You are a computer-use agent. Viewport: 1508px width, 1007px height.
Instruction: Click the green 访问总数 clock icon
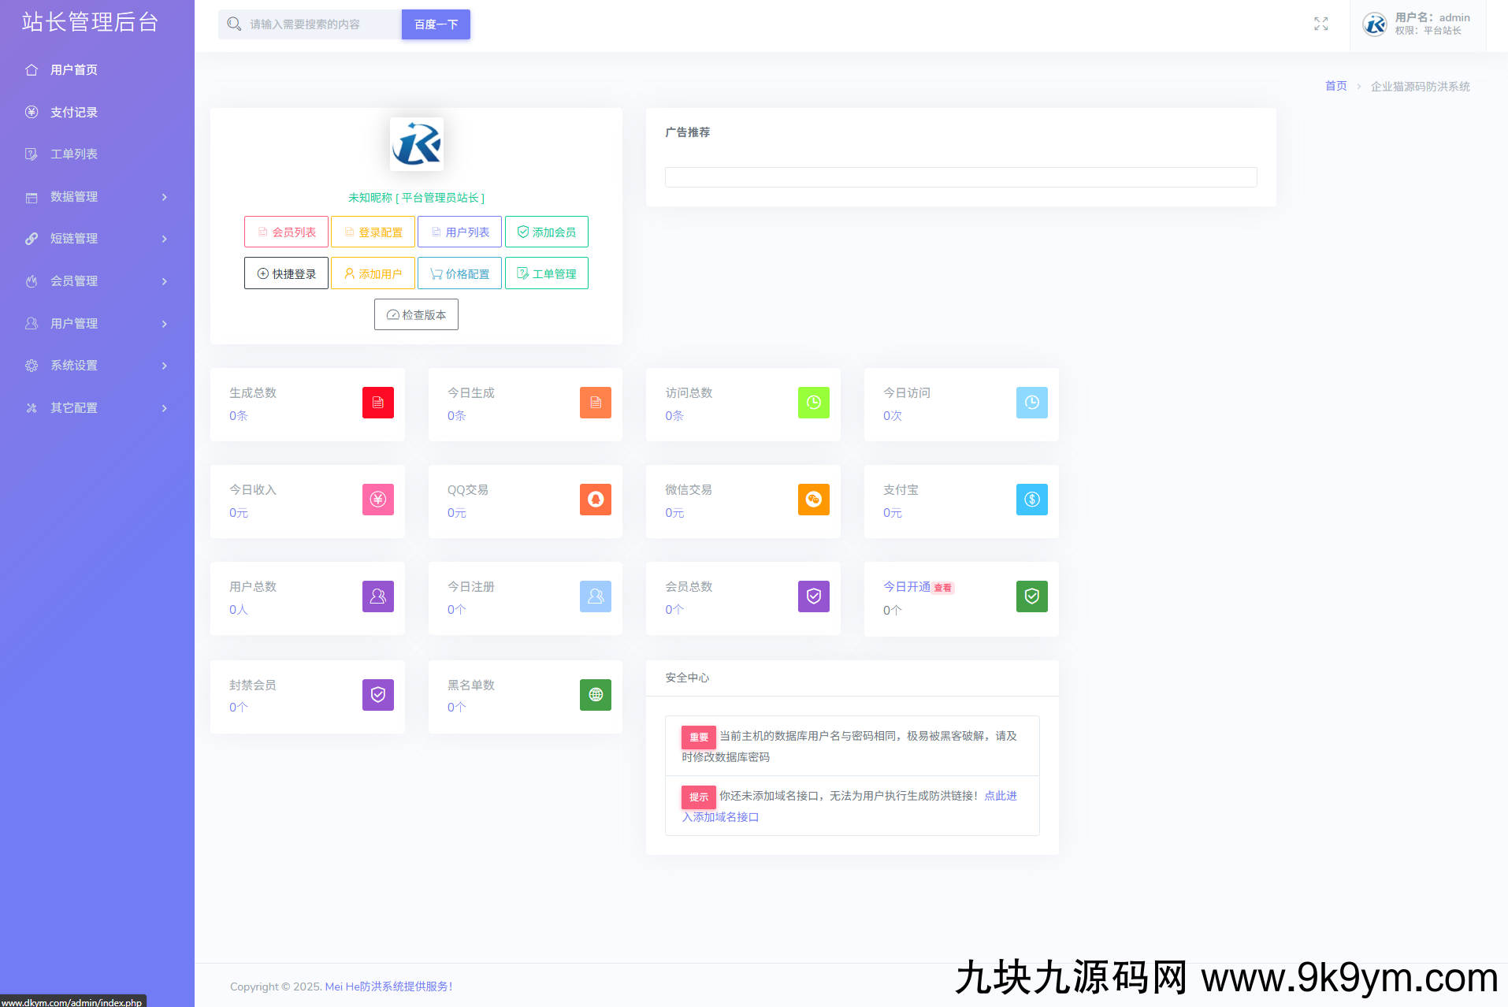click(814, 403)
